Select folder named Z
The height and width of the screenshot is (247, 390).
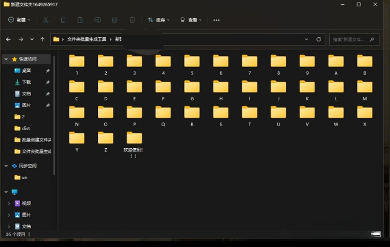106,142
